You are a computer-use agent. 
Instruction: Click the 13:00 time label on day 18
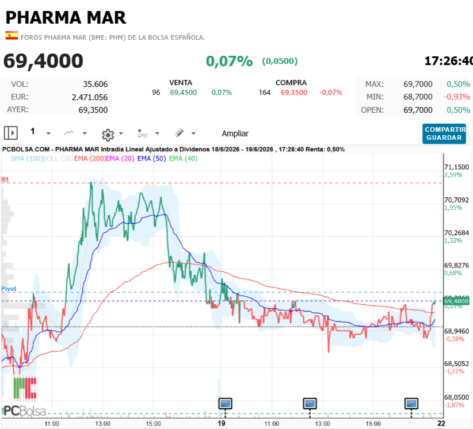(102, 424)
